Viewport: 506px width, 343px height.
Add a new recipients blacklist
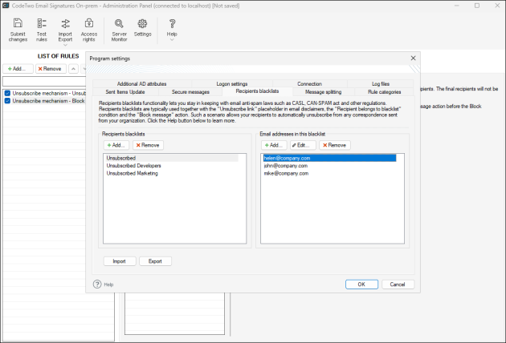(116, 145)
